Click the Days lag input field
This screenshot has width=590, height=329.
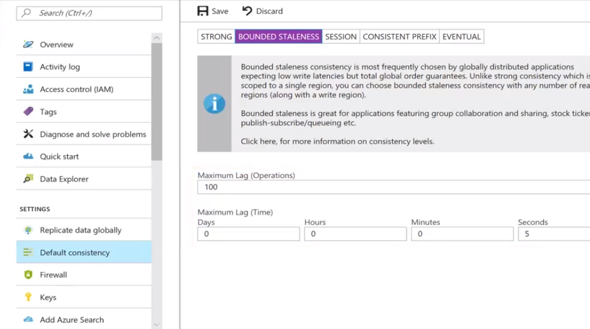249,234
